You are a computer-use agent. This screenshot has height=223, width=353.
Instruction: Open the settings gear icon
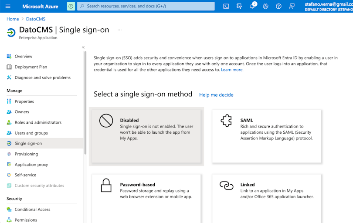pyautogui.click(x=266, y=6)
